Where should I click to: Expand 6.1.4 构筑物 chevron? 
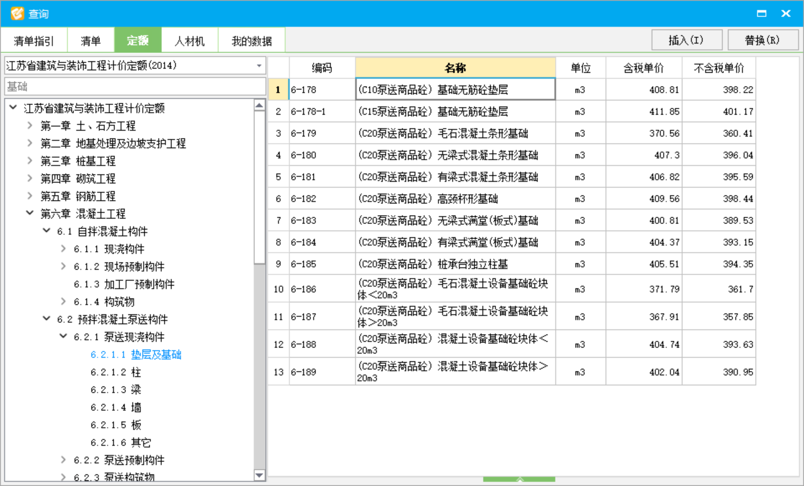pos(63,302)
